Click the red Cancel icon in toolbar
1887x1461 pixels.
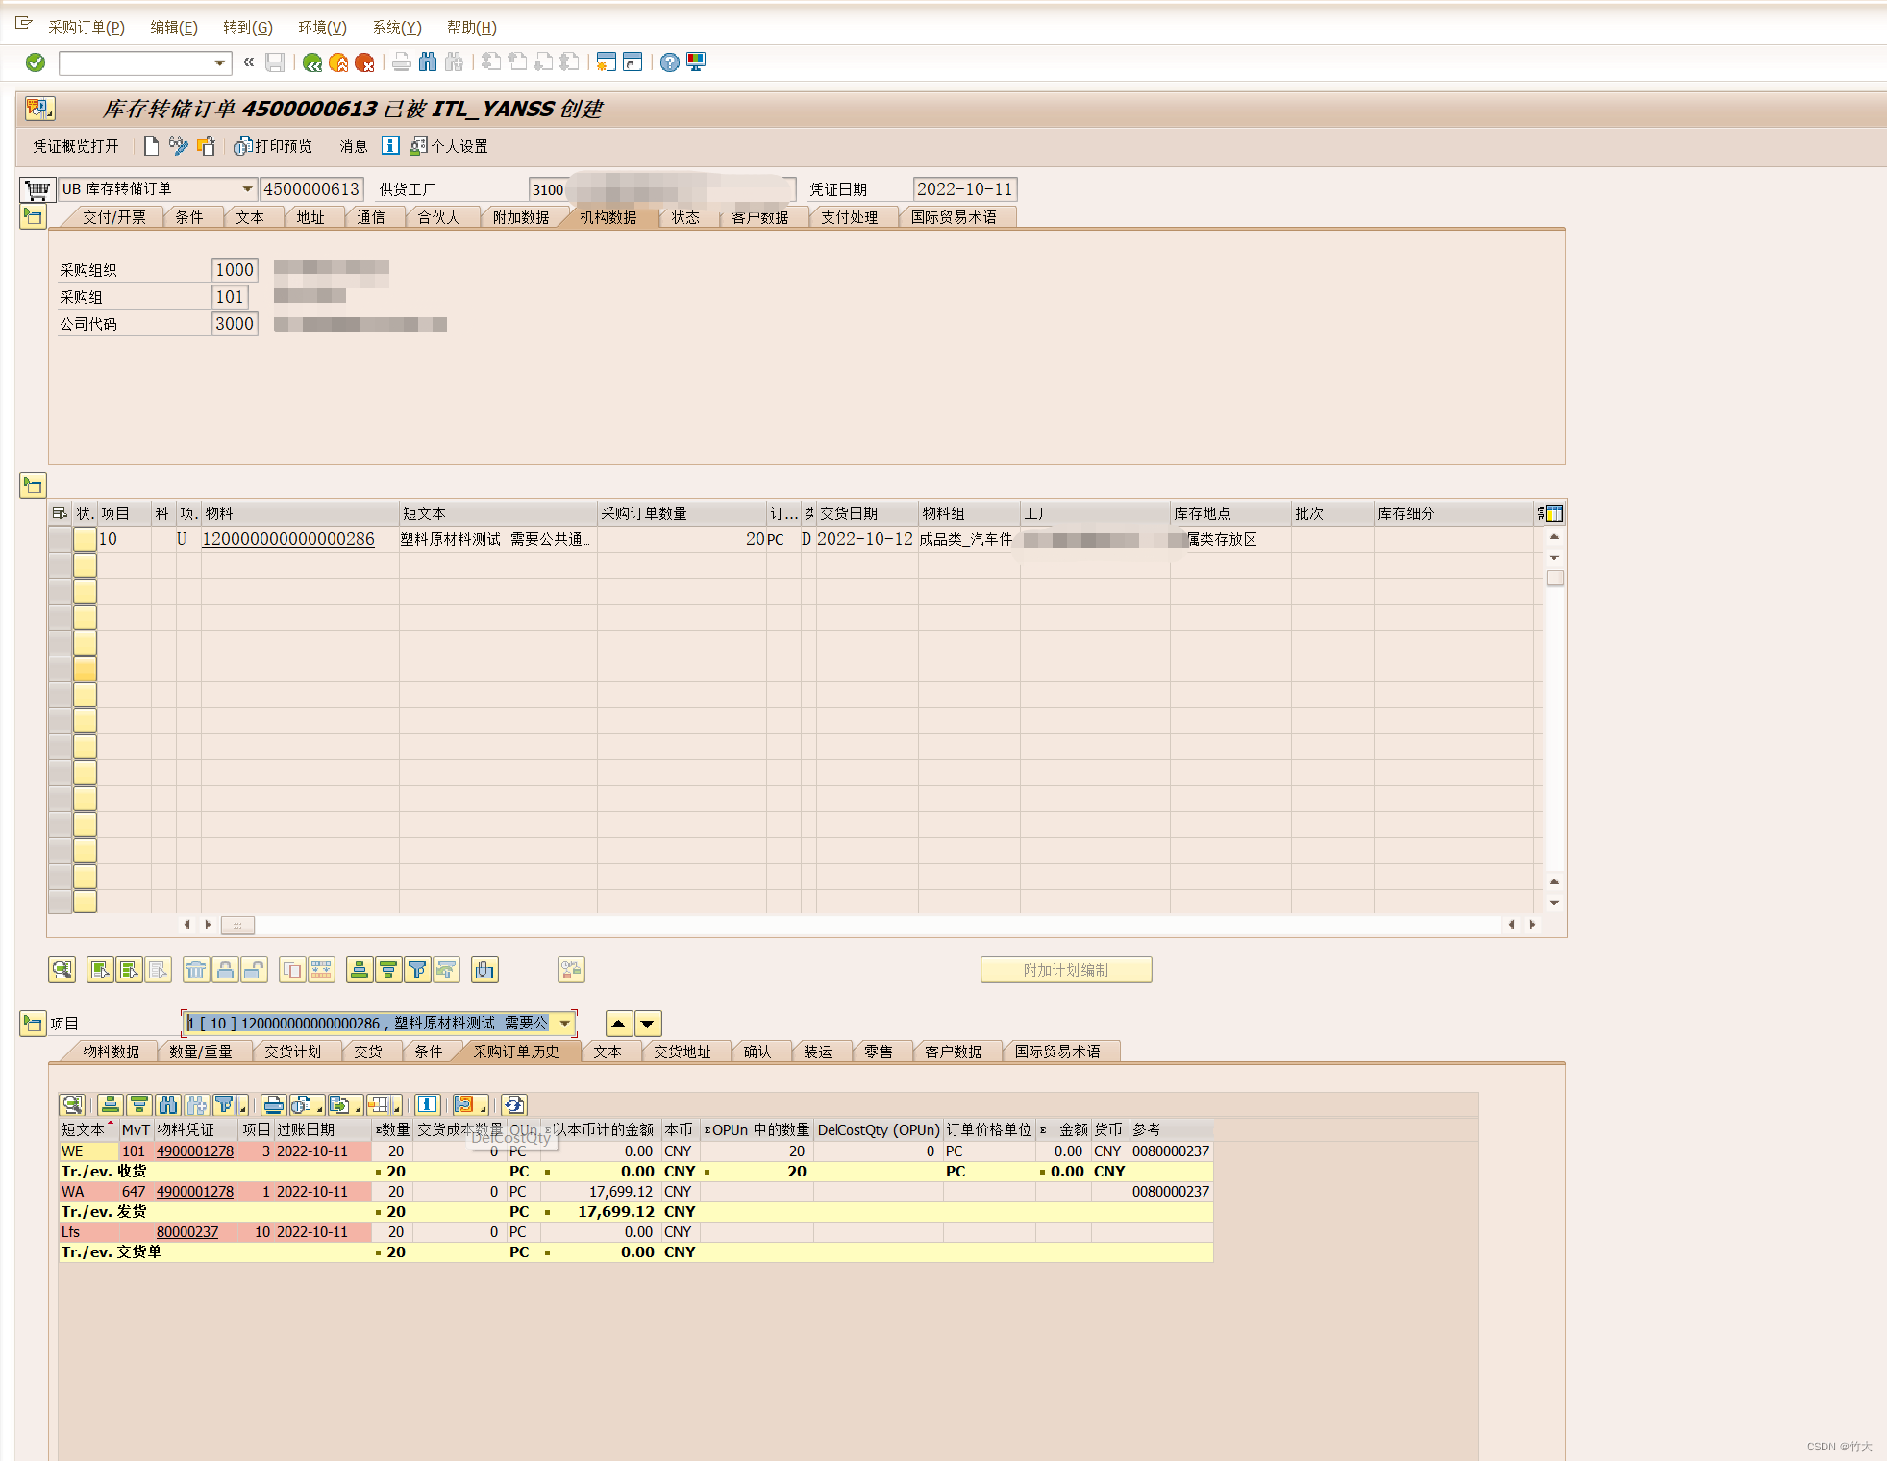coord(364,63)
